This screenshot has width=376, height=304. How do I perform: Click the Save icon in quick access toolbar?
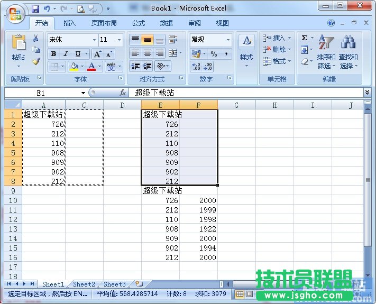tap(35, 8)
